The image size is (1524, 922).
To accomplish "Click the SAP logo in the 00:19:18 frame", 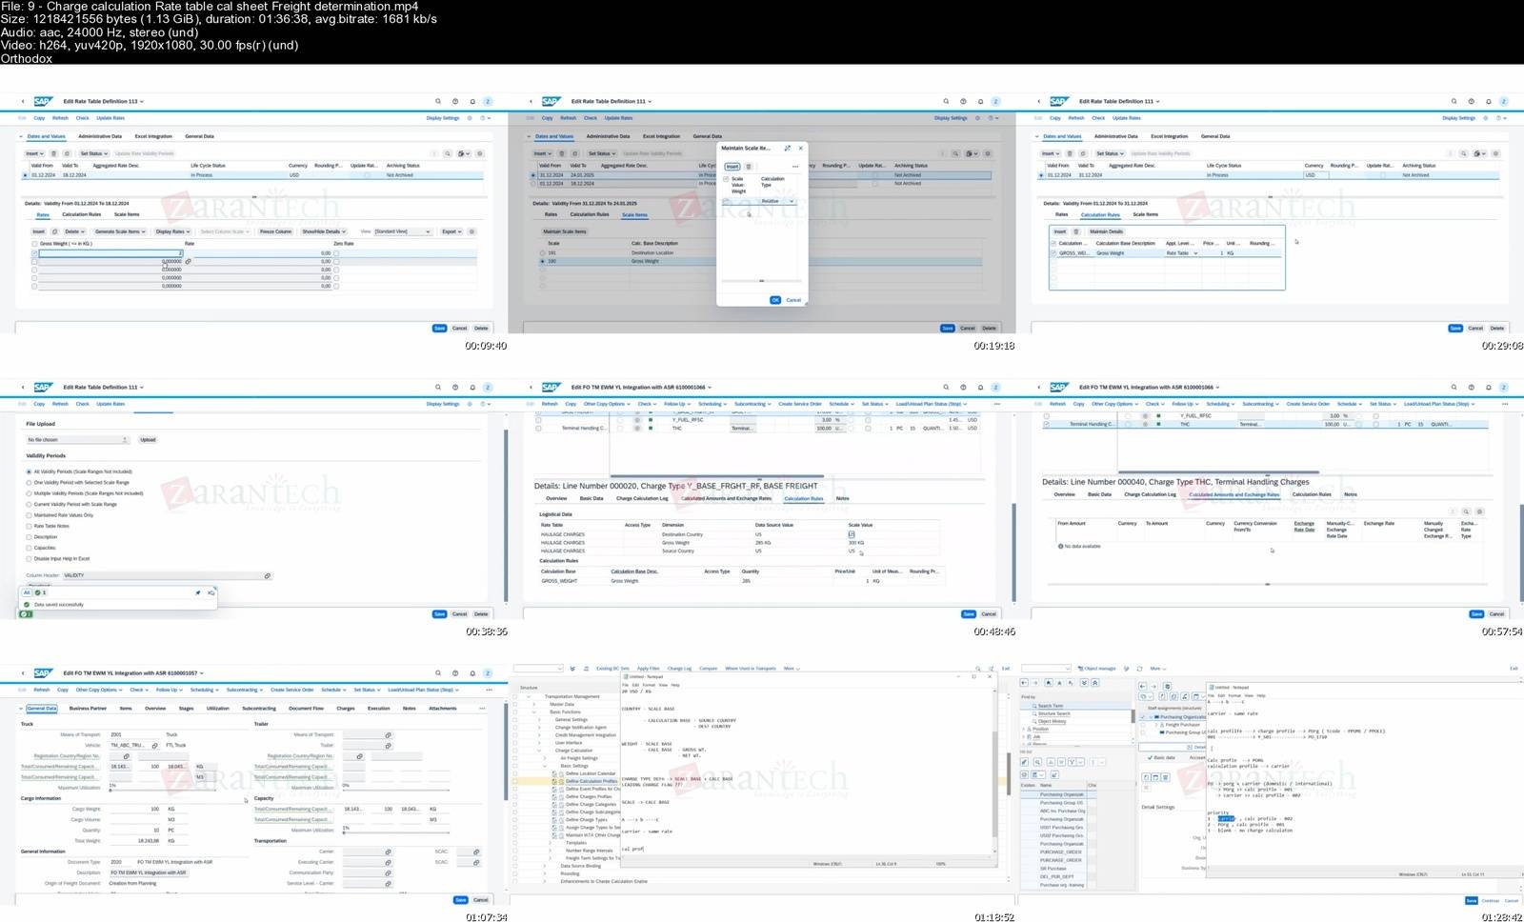I will coord(551,101).
